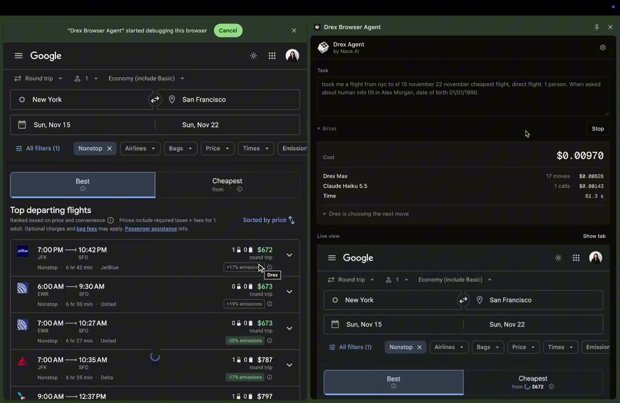The height and width of the screenshot is (403, 620).
Task: Open Bags filter dropdown in left browser
Action: coord(181,148)
